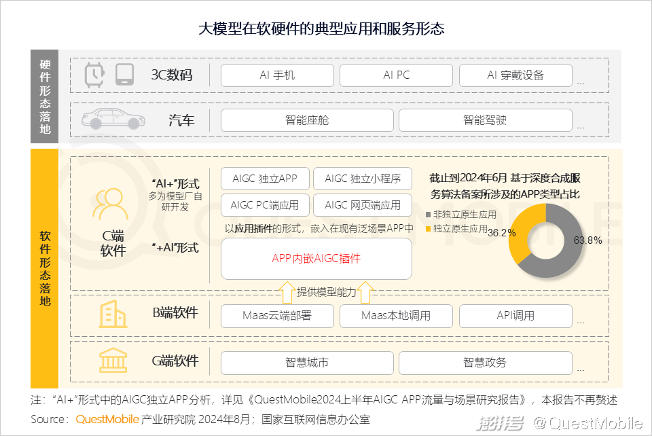This screenshot has height=436, width=652.
Task: Select the office building icon for B端软件
Action: point(113,315)
